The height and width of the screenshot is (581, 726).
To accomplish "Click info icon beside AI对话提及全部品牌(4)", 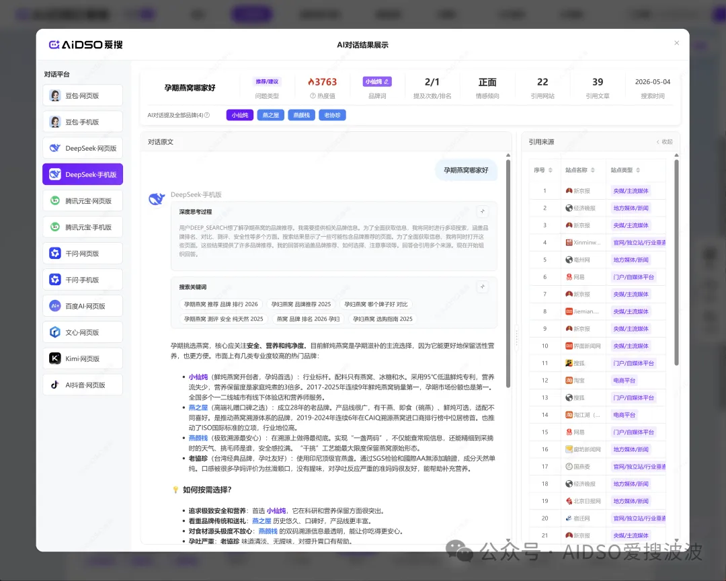I will click(x=207, y=115).
